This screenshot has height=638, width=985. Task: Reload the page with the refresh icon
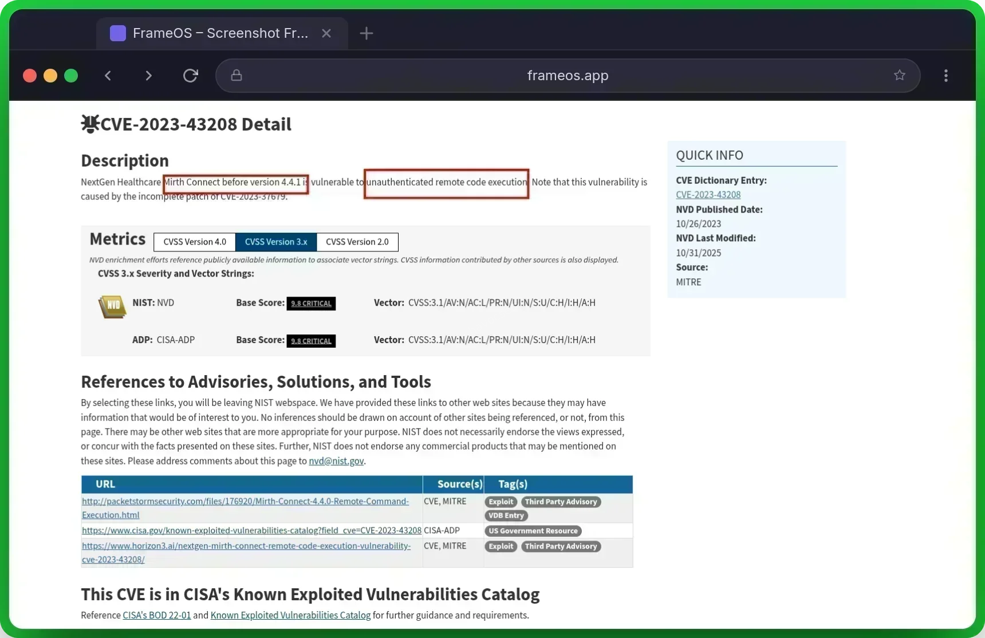click(191, 76)
